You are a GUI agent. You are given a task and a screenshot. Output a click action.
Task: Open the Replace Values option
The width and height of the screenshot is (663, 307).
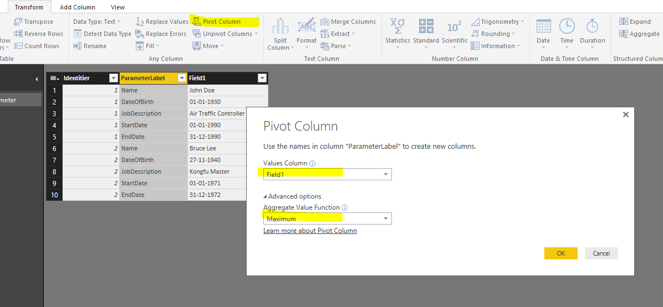162,22
